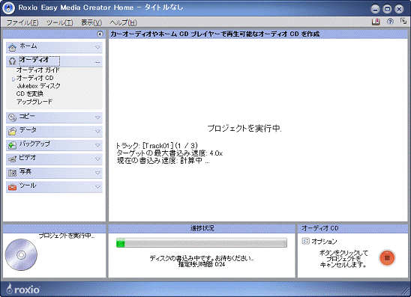Click the データ folder icon
Image resolution: width=411 pixels, height=297 pixels.
coord(12,131)
